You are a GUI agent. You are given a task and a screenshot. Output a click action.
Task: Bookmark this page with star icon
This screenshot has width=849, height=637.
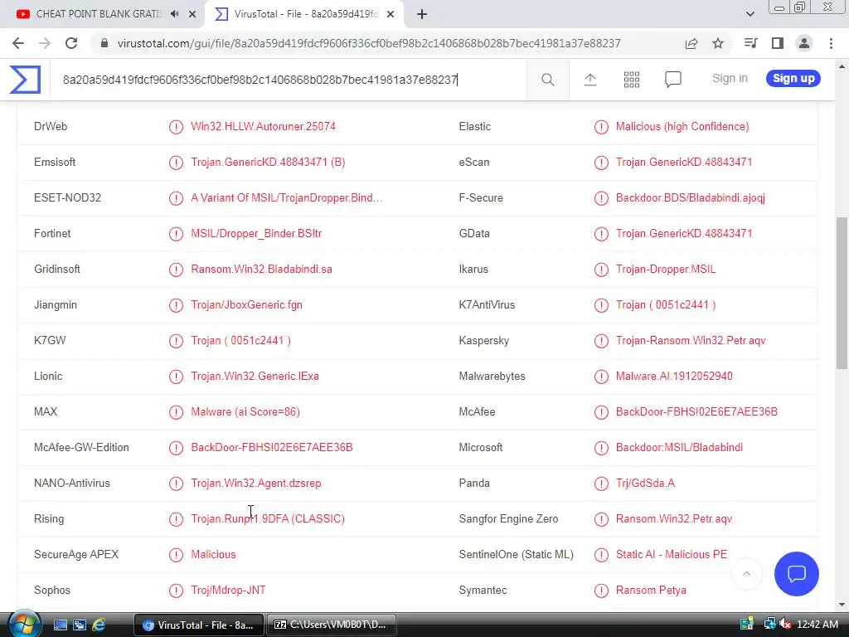coord(718,43)
